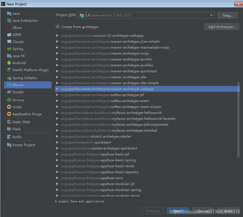This screenshot has width=243, height=217.
Task: Select Spring Initializr project type
Action: 28,78
